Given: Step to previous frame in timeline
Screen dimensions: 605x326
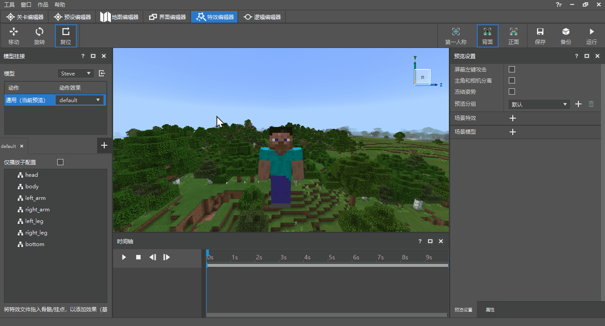Looking at the screenshot, I should 153,257.
